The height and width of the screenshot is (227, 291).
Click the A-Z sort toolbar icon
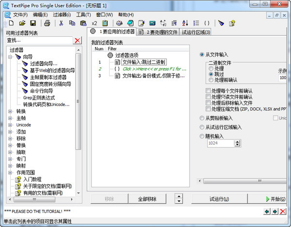pos(185,23)
